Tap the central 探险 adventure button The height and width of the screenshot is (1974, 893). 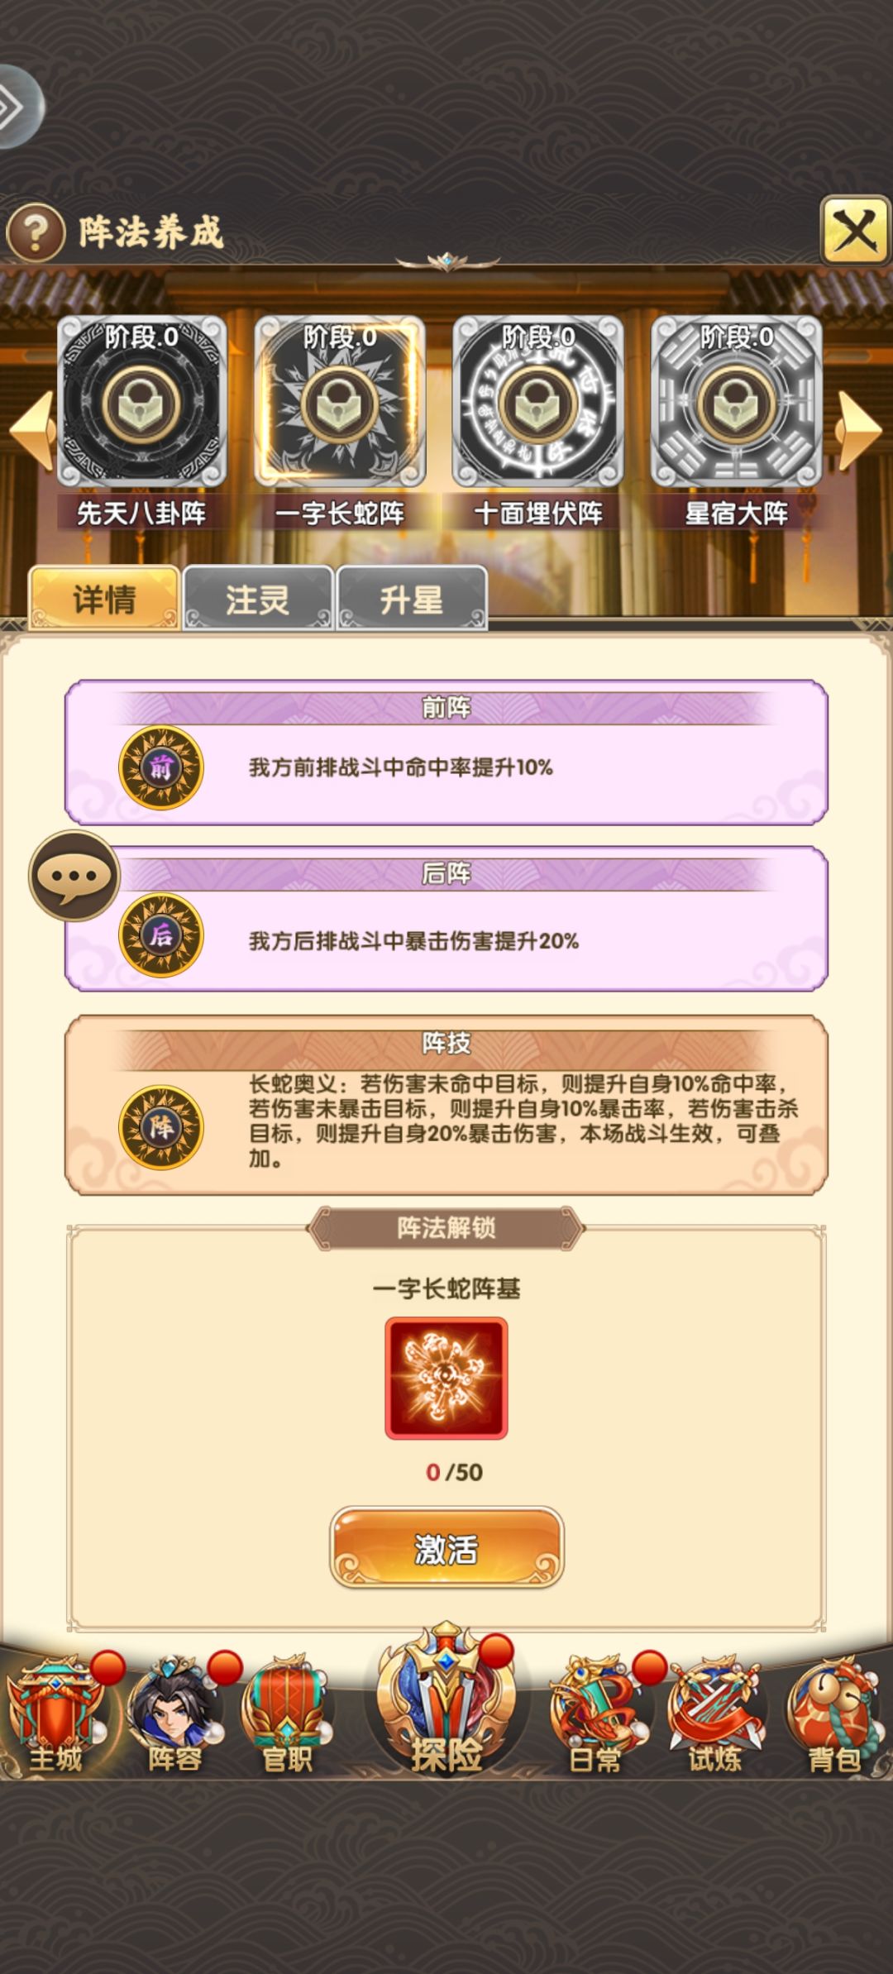tap(446, 1702)
